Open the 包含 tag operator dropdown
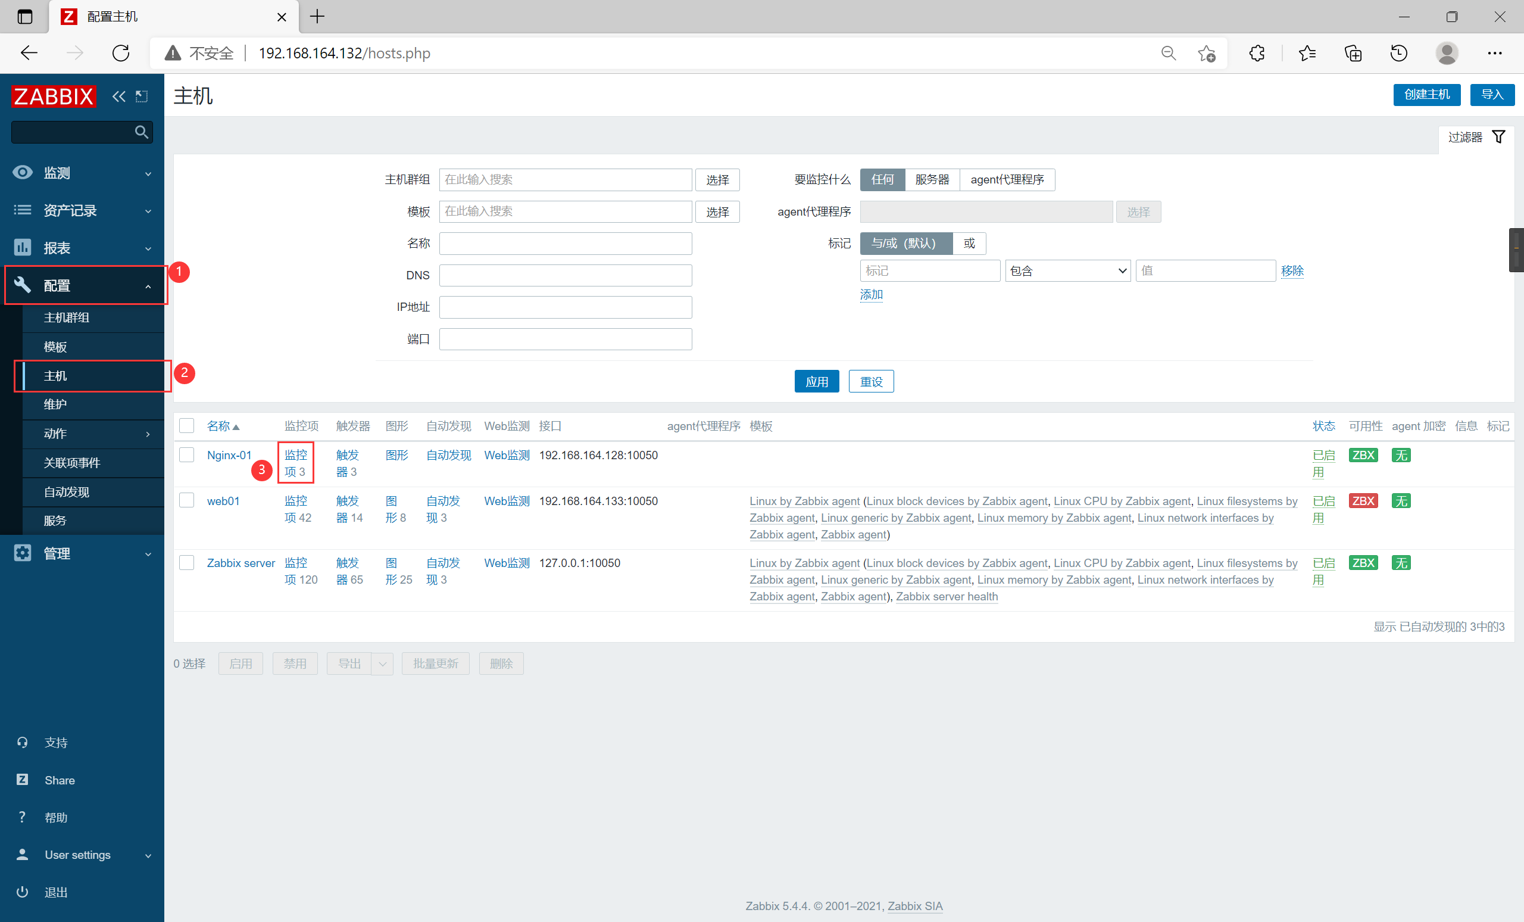 pyautogui.click(x=1067, y=271)
